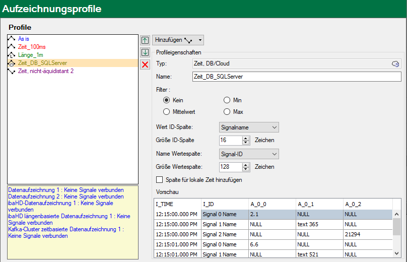
Task: Select 'Zeit, nicht-äquidistant 2' profile
Action: [x=45, y=71]
